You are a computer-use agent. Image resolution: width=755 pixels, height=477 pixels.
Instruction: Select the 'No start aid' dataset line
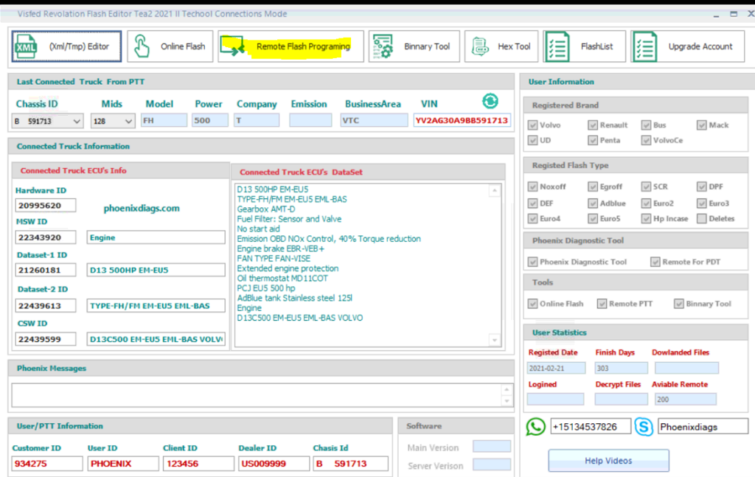click(258, 229)
